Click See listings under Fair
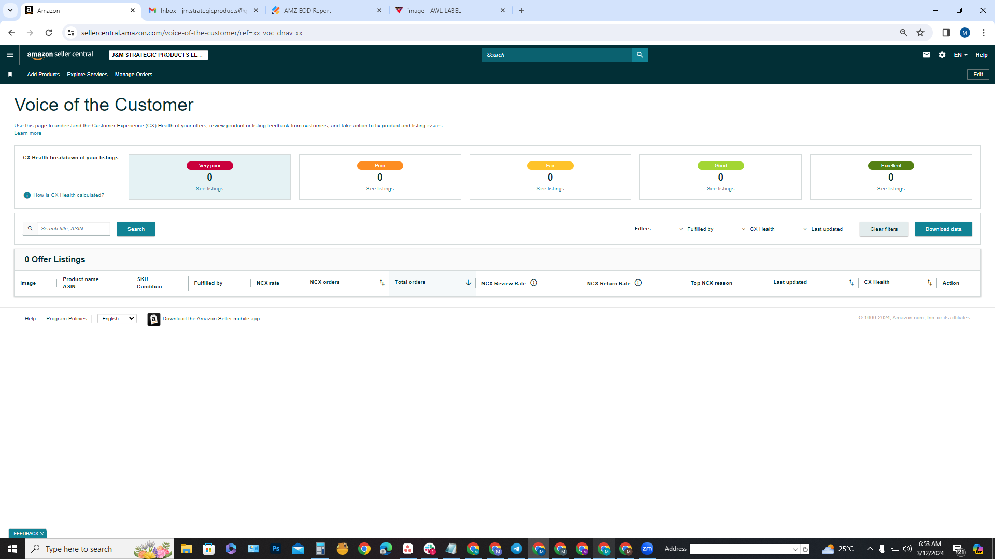This screenshot has width=995, height=559. [550, 189]
